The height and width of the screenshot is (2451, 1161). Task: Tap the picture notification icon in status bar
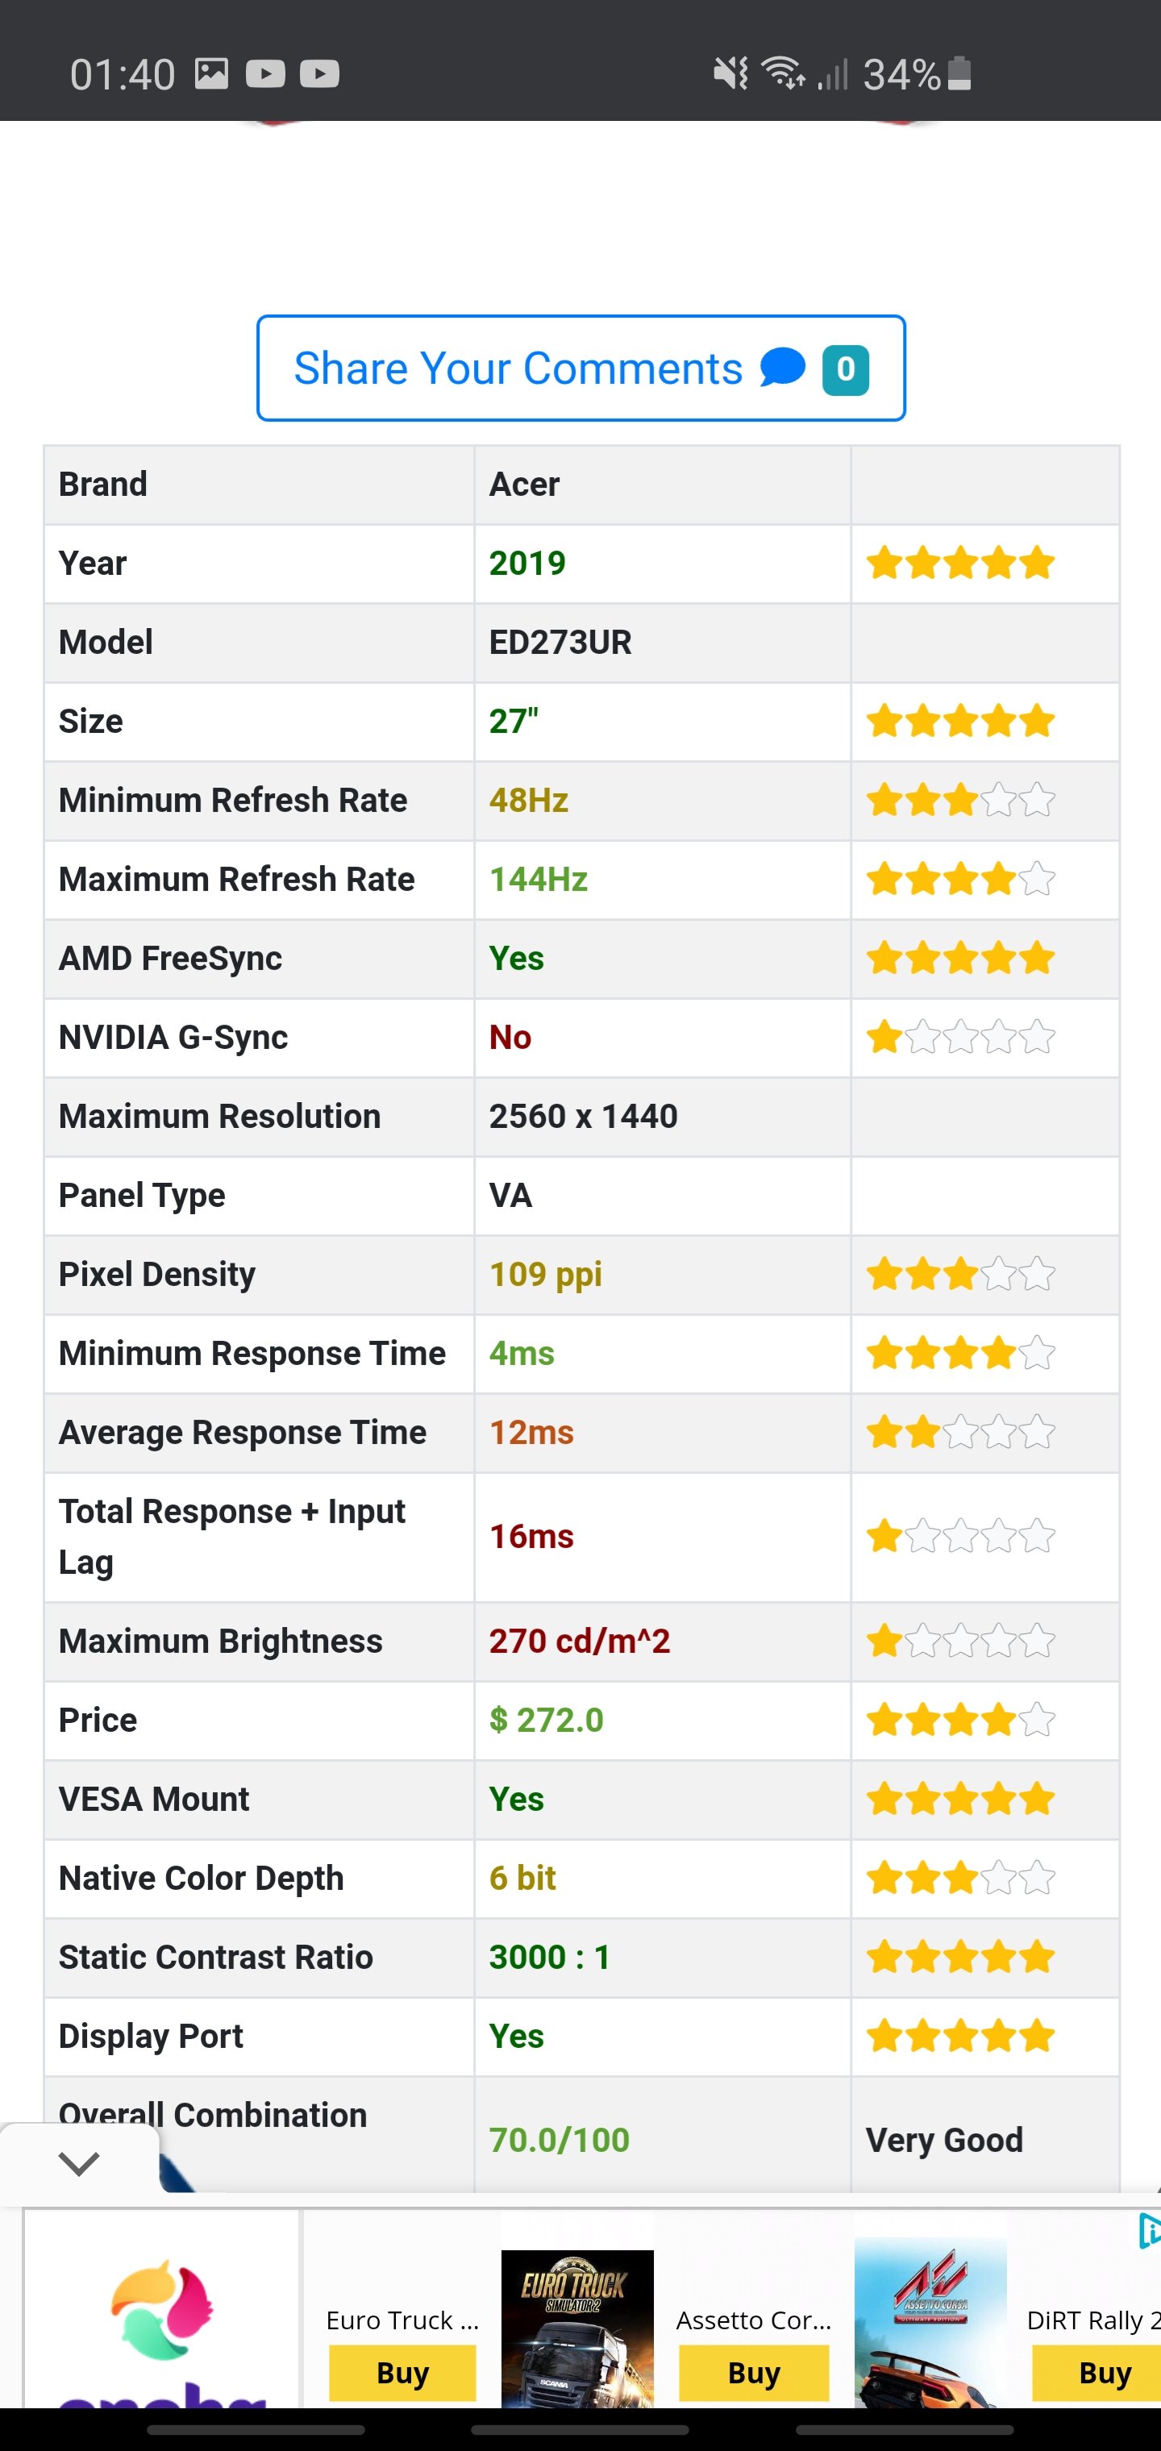[x=211, y=73]
